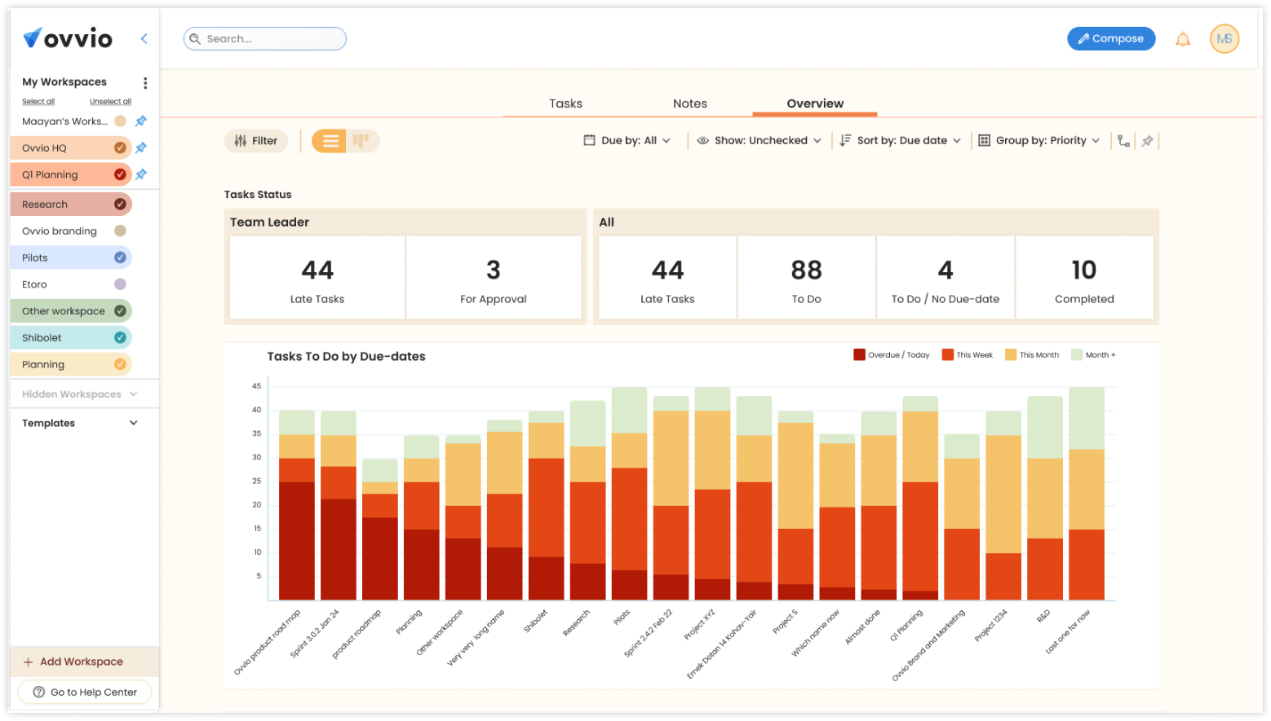This screenshot has height=721, width=1271.
Task: Uncheck Q1 Planning workspace
Action: click(120, 174)
